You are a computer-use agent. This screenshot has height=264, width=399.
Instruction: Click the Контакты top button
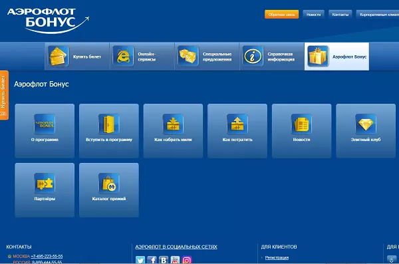(x=340, y=15)
